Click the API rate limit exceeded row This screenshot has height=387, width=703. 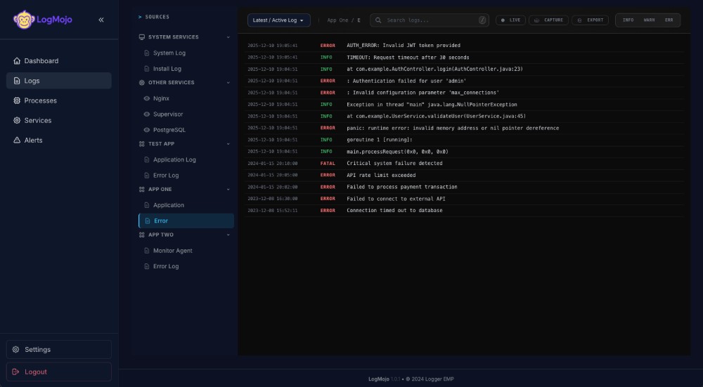point(464,175)
